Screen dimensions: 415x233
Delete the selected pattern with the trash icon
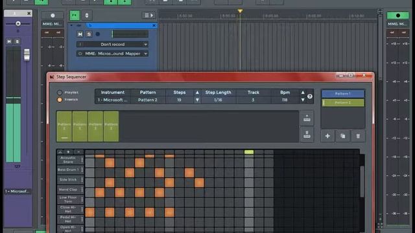[358, 136]
